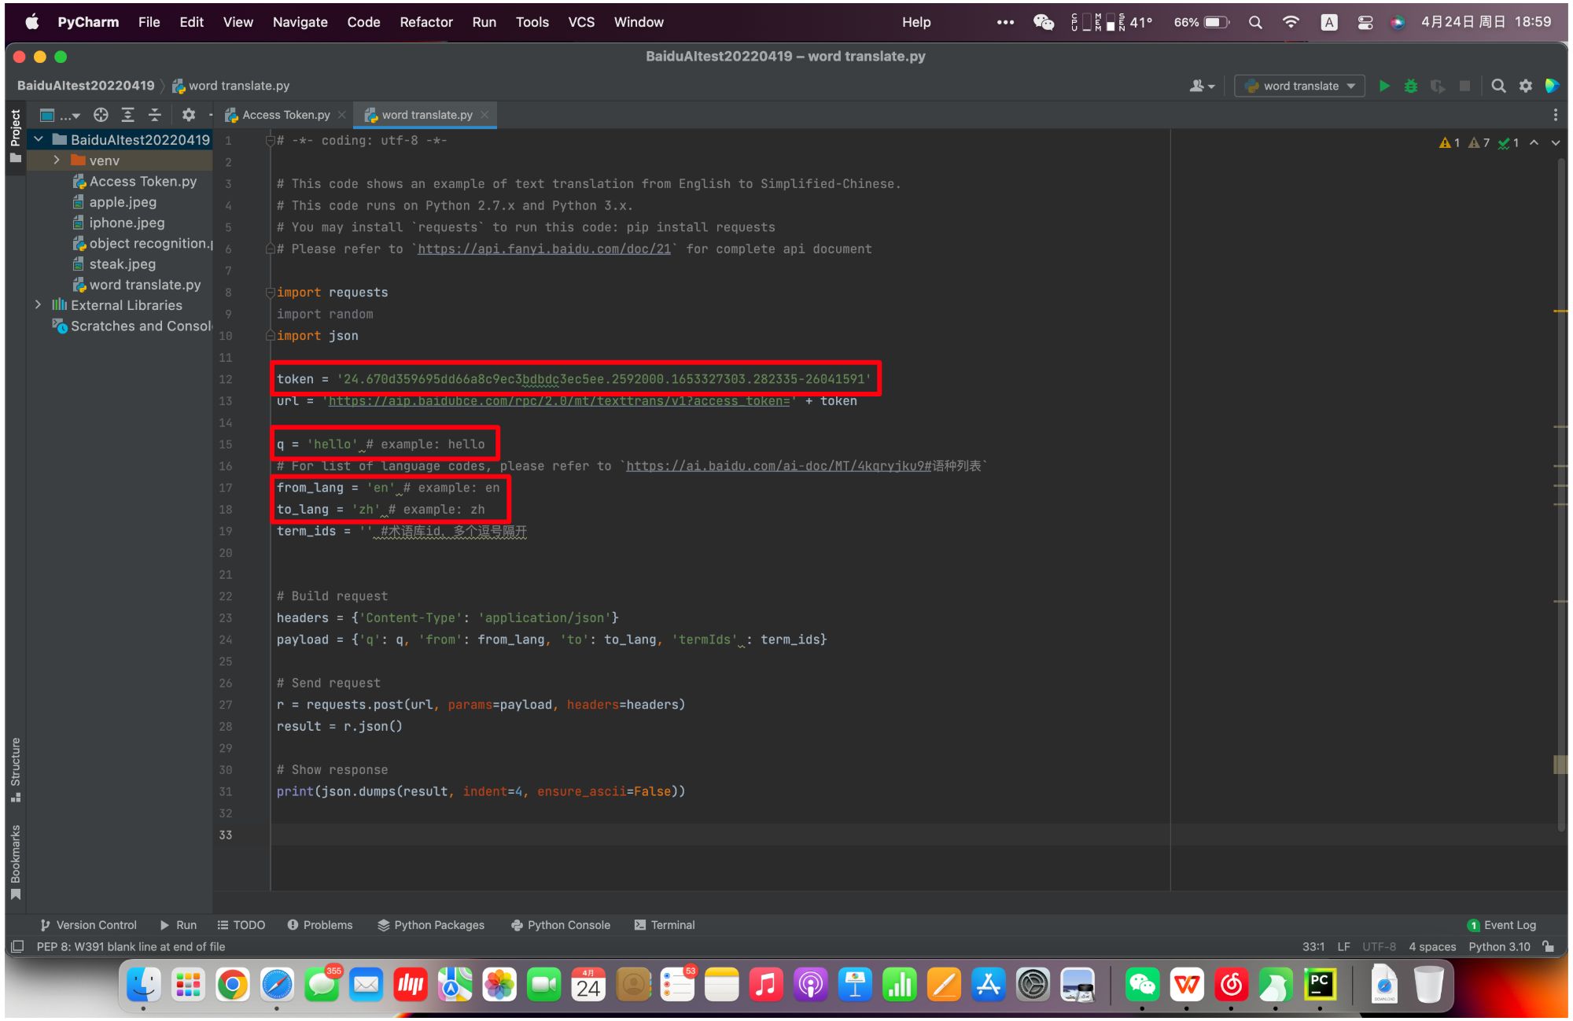Toggle the Project tool window
Image resolution: width=1573 pixels, height=1021 pixels.
15,135
